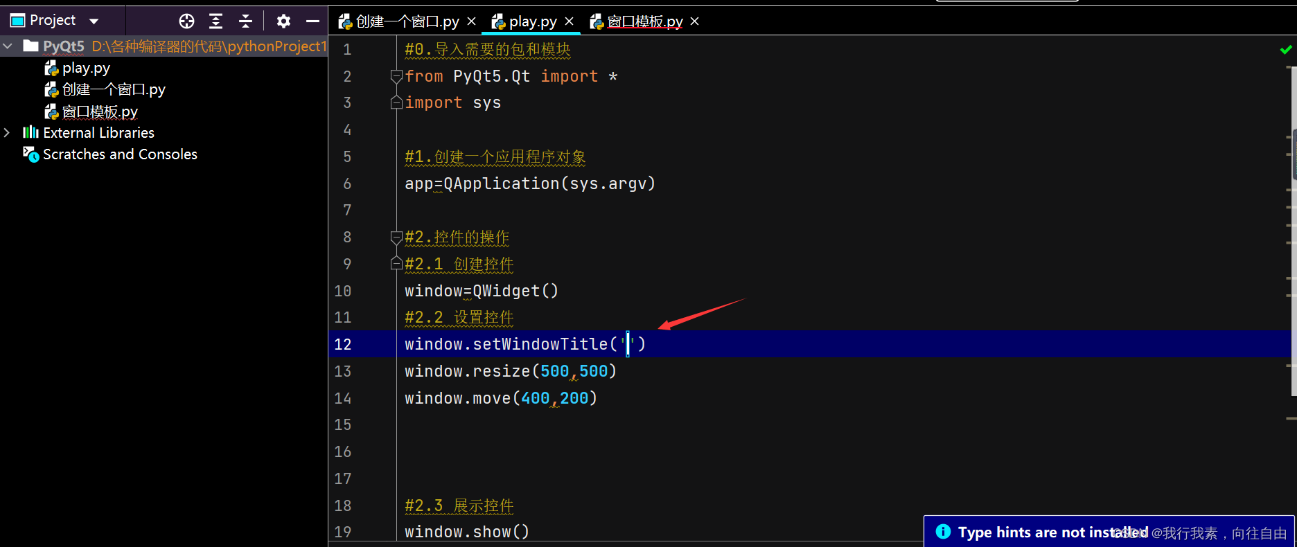1297x547 pixels.
Task: Select 窗口模板.py in the project tree
Action: click(100, 111)
